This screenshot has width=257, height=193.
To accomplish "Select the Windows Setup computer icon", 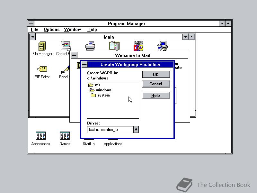I will tap(163, 46).
